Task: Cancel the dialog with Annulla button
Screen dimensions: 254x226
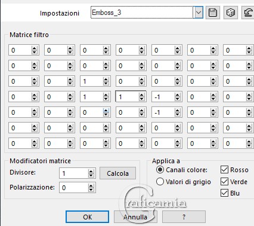Action: click(135, 217)
